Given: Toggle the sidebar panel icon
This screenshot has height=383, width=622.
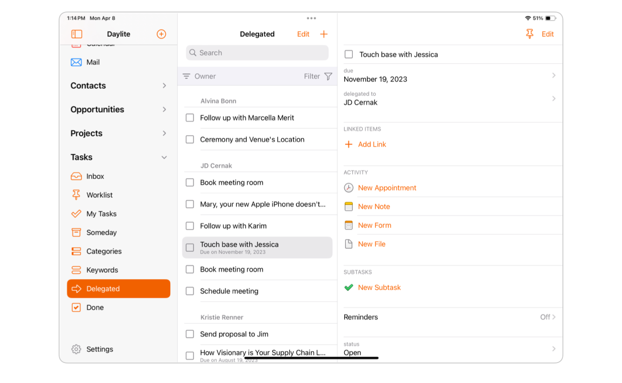Looking at the screenshot, I should (x=76, y=34).
